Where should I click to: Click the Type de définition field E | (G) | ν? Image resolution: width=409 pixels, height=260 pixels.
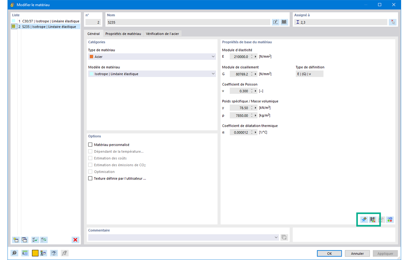coord(310,74)
